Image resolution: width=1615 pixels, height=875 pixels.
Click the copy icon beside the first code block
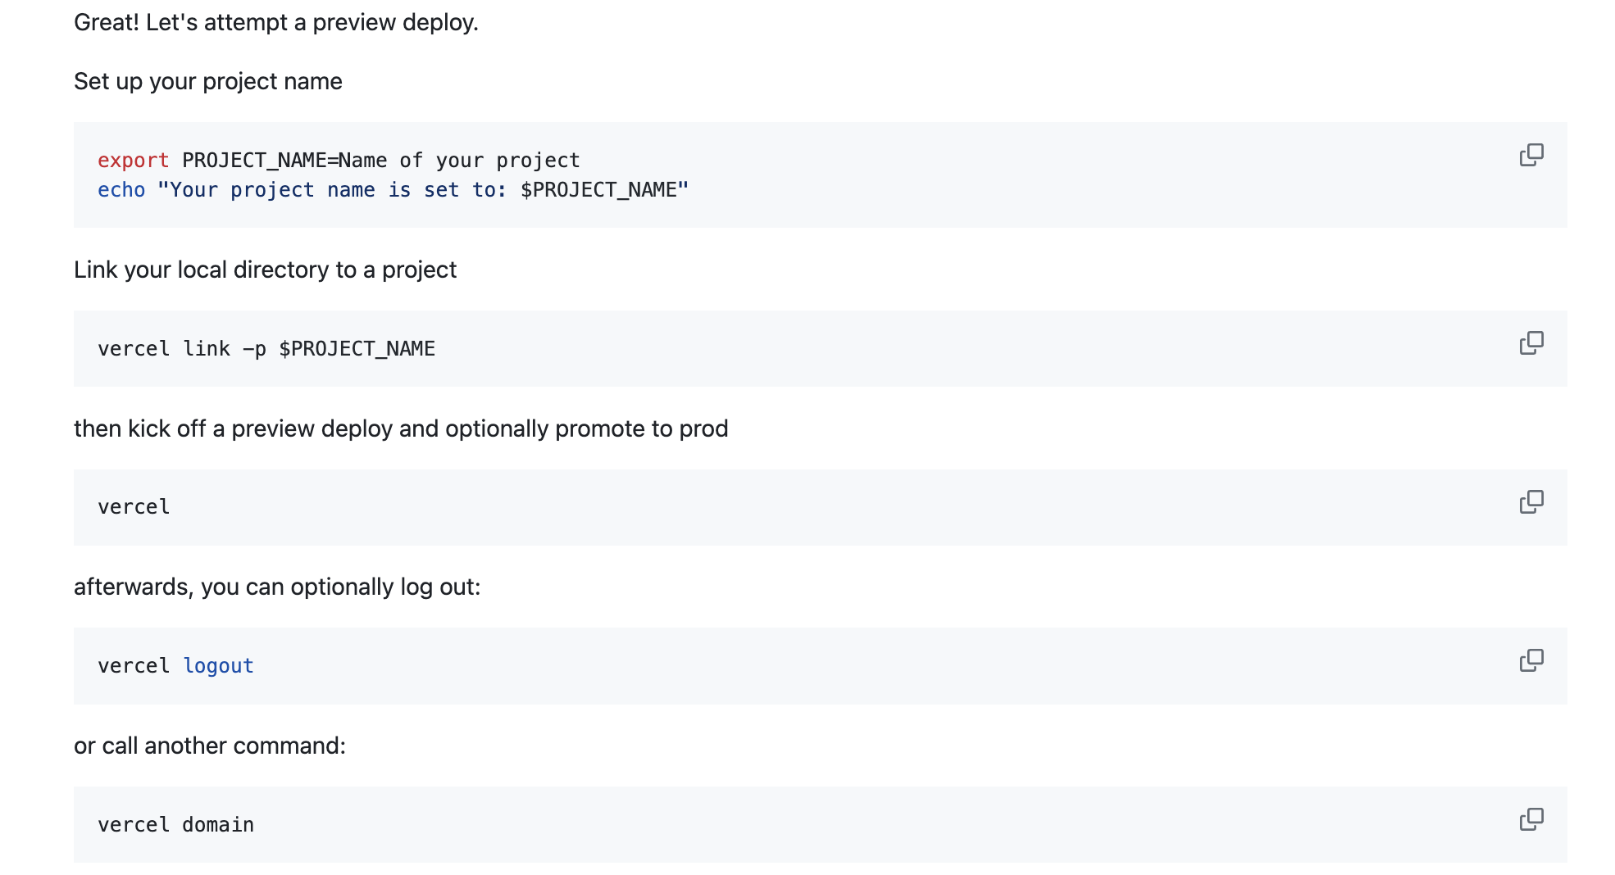(1532, 154)
